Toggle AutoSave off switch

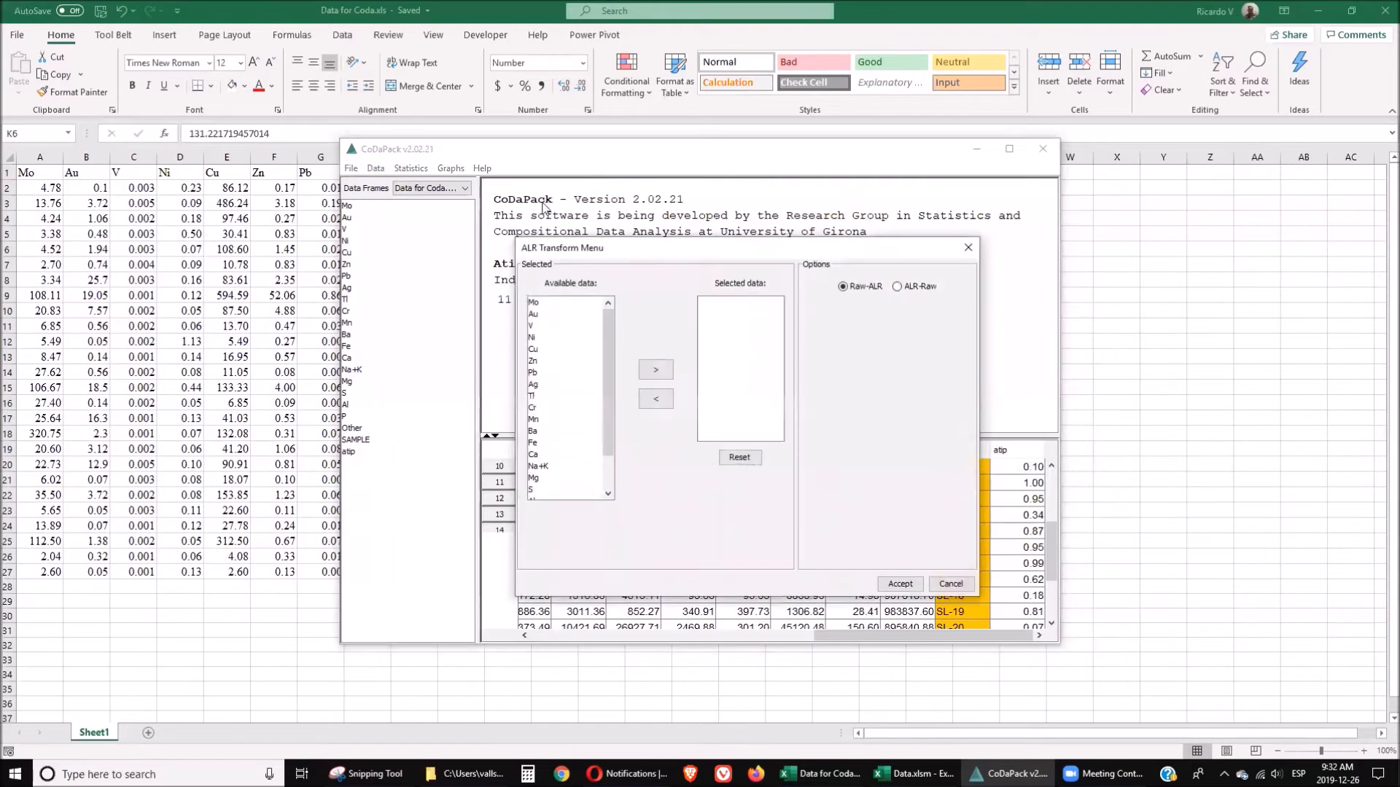pos(70,11)
